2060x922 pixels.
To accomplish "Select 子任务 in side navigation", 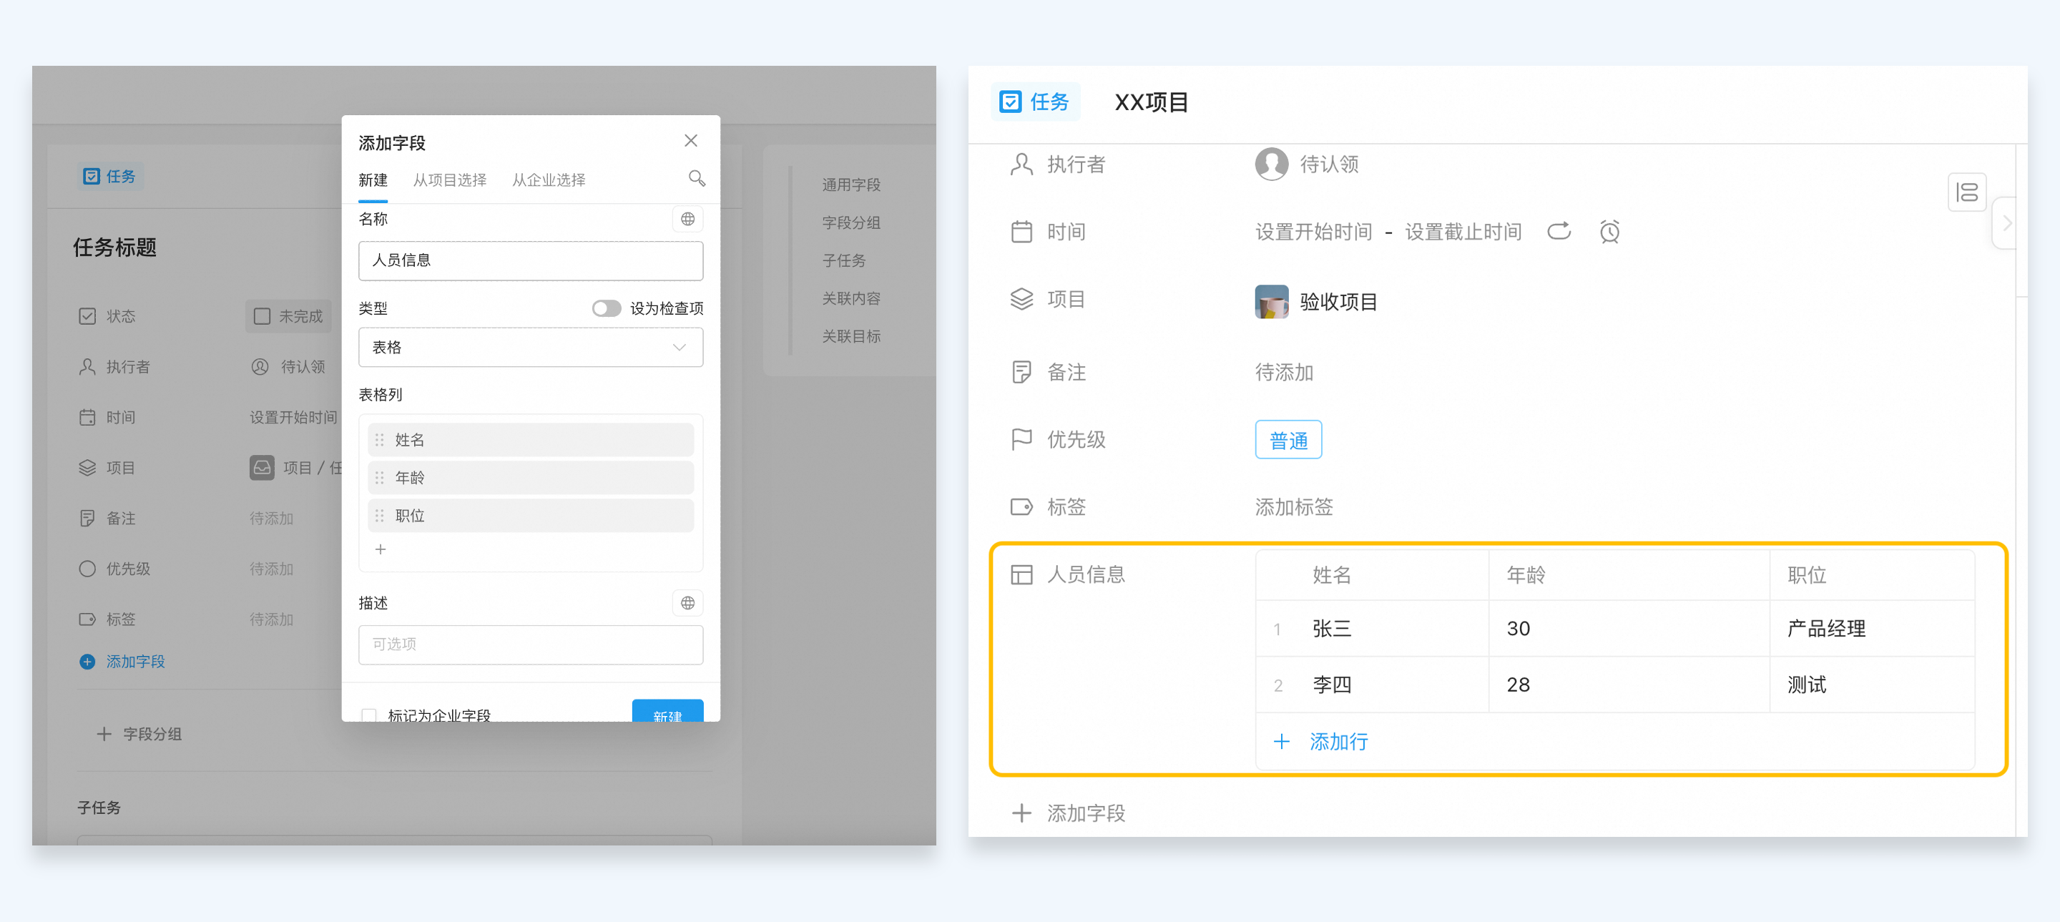I will coord(844,260).
